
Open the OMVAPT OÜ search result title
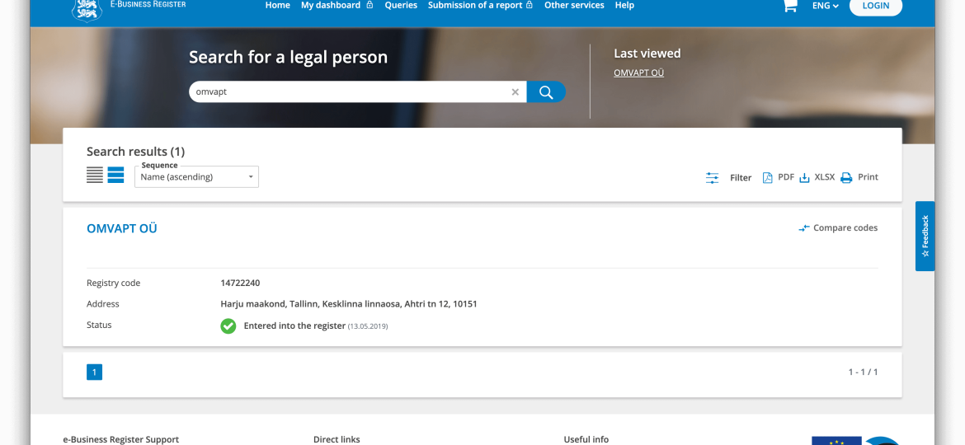click(x=122, y=228)
